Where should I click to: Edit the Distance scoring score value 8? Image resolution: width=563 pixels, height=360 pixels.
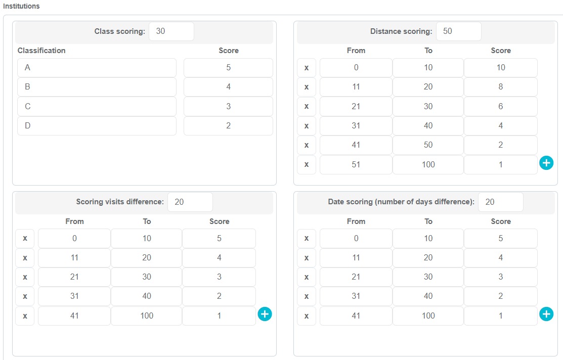click(500, 87)
